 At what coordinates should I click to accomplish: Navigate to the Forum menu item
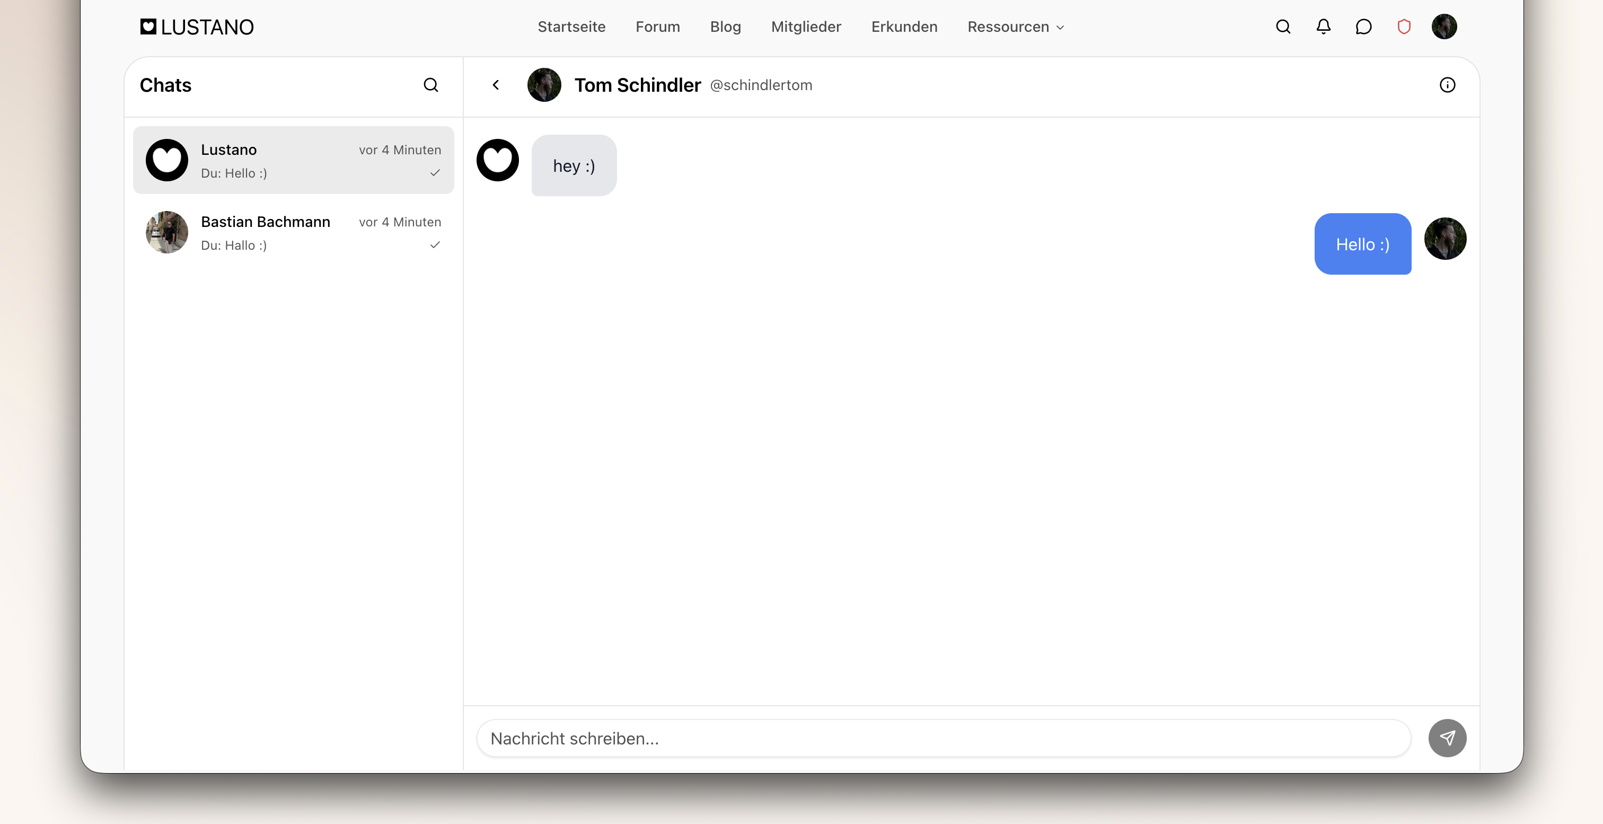[x=657, y=27]
